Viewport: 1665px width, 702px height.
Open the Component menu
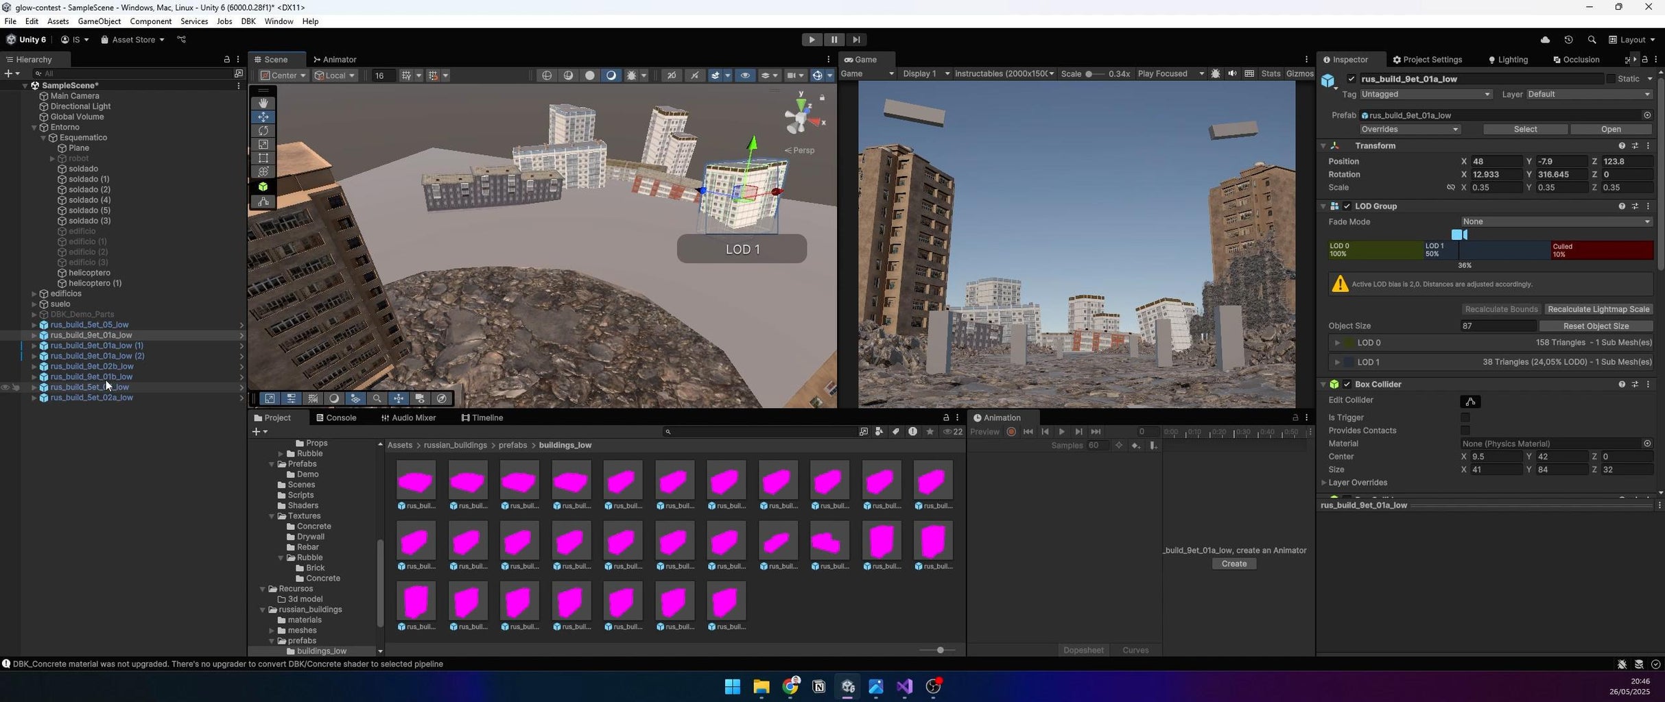click(x=151, y=21)
